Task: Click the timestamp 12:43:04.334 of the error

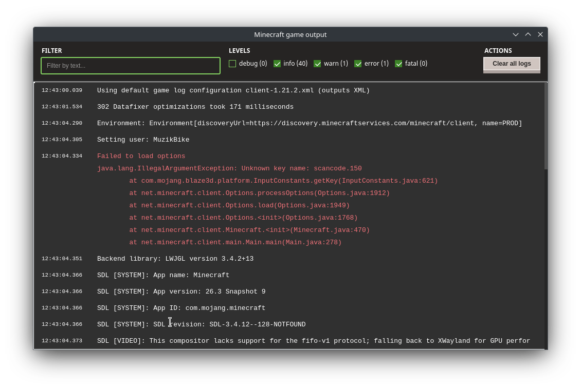Action: point(62,156)
